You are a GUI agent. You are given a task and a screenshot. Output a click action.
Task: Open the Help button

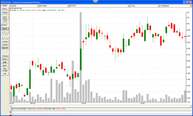coord(5,62)
